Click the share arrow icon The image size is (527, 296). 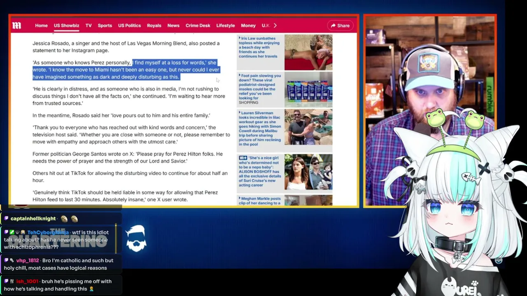point(333,25)
